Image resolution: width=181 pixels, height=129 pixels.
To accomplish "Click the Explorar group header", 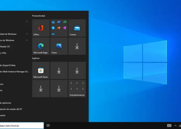I will pos(36,58).
